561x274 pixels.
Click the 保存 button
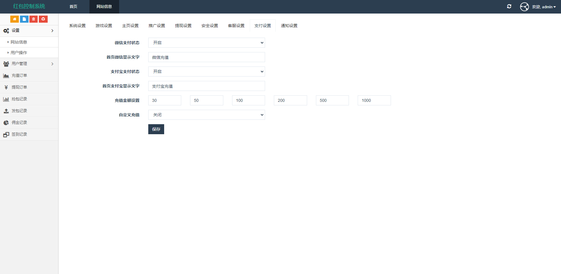click(x=156, y=129)
